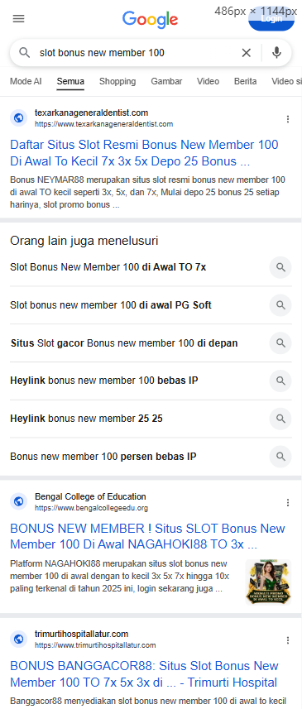
Task: Search icon for '100 persen bebas IP' suggestion
Action: click(280, 457)
